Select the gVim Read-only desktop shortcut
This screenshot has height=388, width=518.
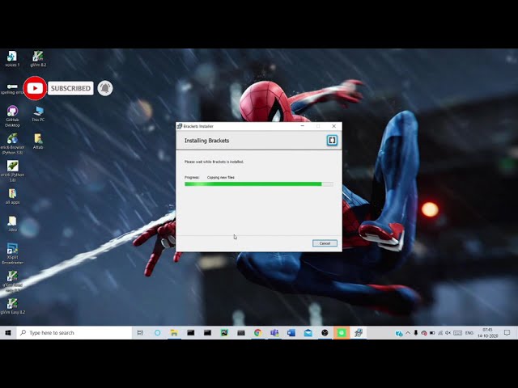12,281
